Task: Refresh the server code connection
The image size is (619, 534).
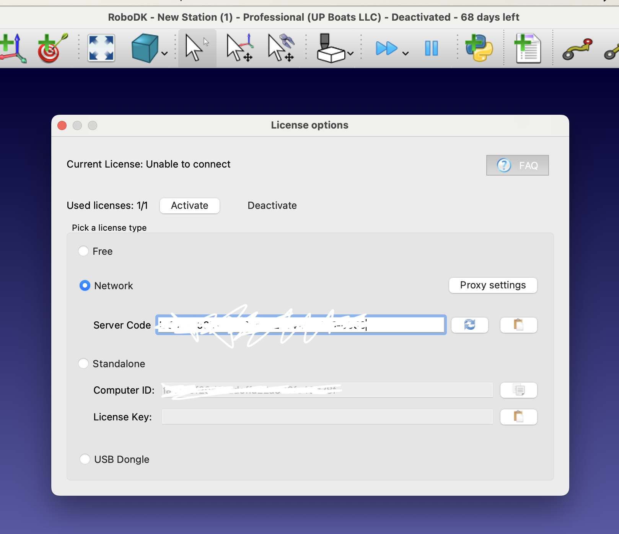Action: (x=470, y=325)
